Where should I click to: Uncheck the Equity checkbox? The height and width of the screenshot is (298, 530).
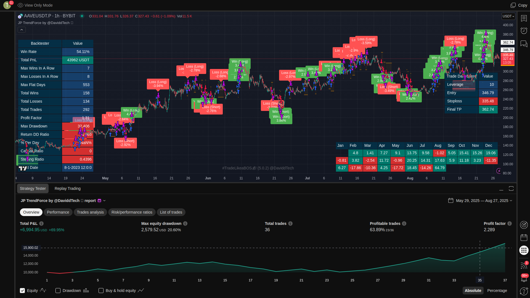tap(22, 291)
